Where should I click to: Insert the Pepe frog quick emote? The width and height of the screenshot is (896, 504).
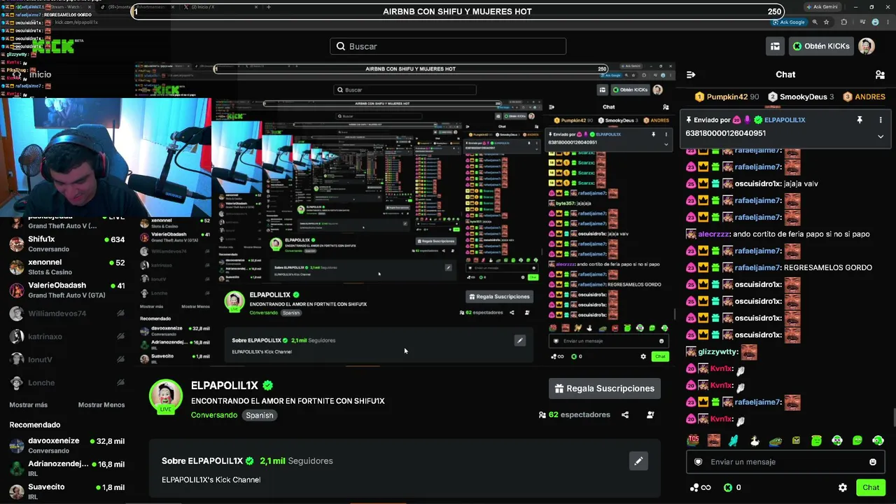coord(776,440)
